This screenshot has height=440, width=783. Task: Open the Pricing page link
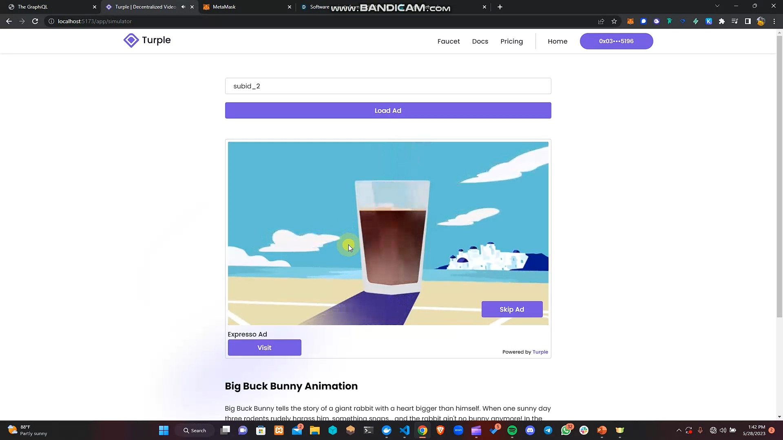pos(511,41)
